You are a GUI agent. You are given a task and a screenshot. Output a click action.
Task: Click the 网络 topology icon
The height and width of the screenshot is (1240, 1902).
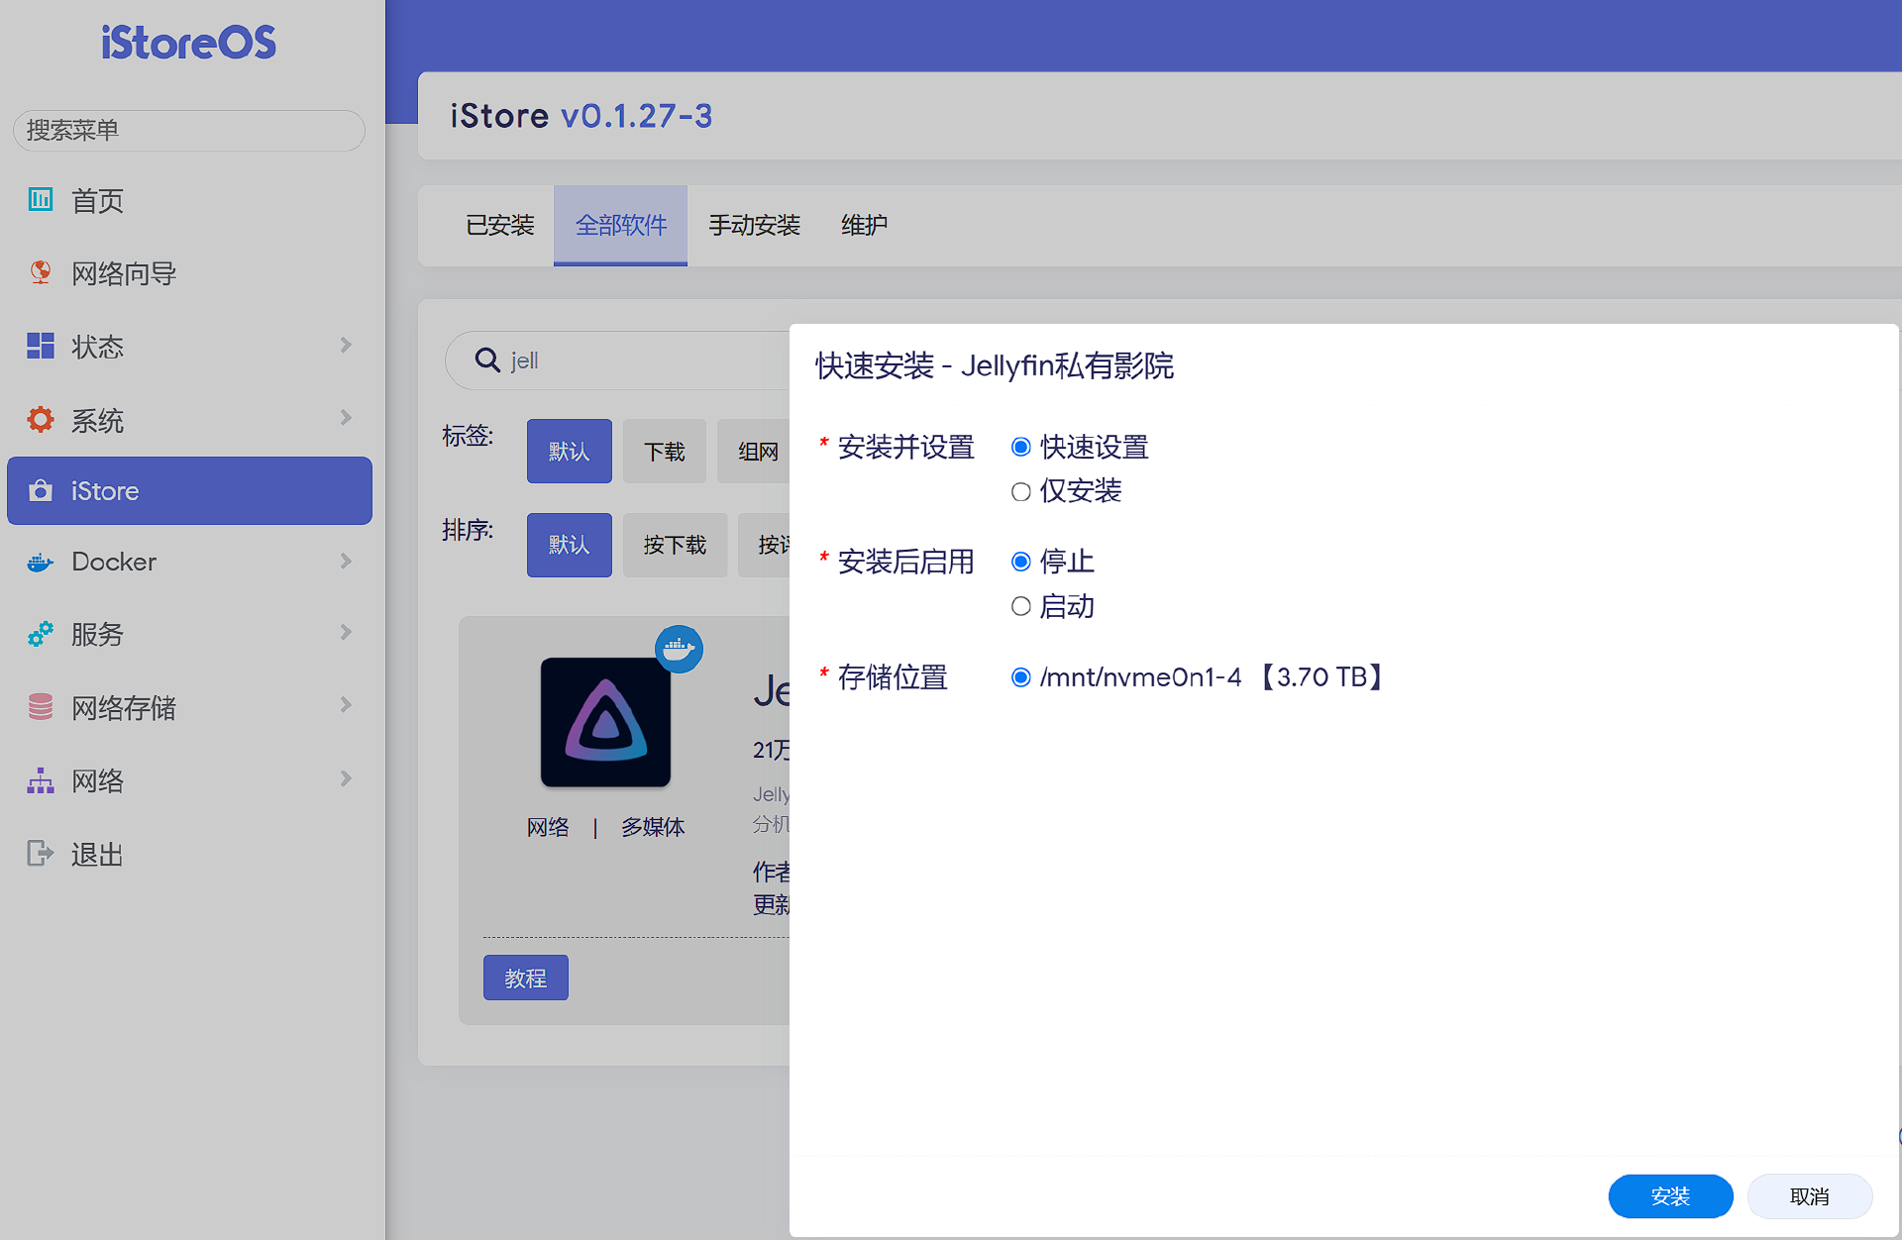coord(41,780)
